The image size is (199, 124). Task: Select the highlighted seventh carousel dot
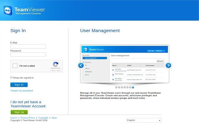(x=133, y=87)
